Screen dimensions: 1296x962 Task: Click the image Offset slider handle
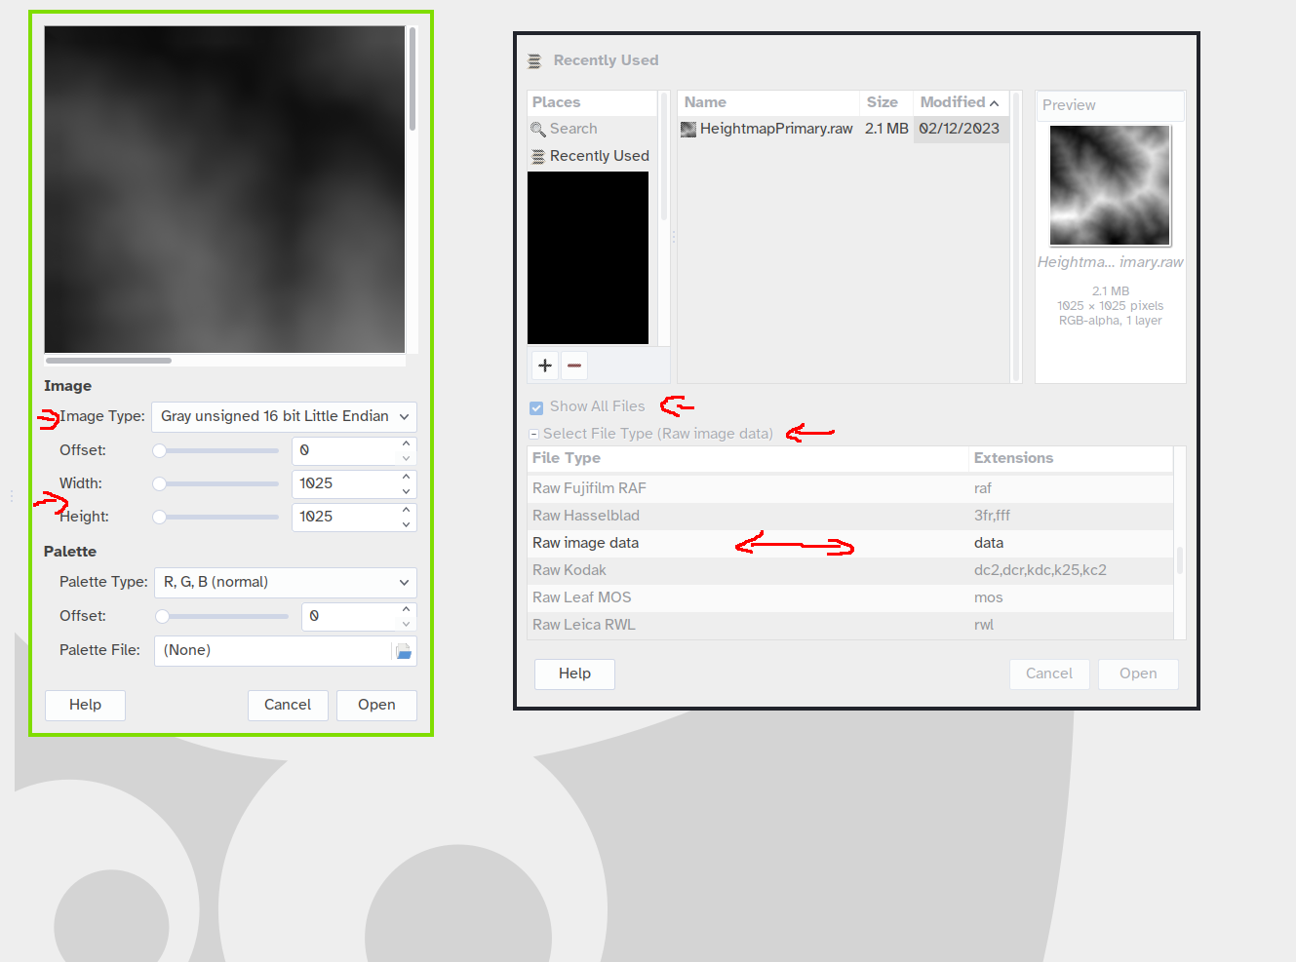[x=160, y=450]
